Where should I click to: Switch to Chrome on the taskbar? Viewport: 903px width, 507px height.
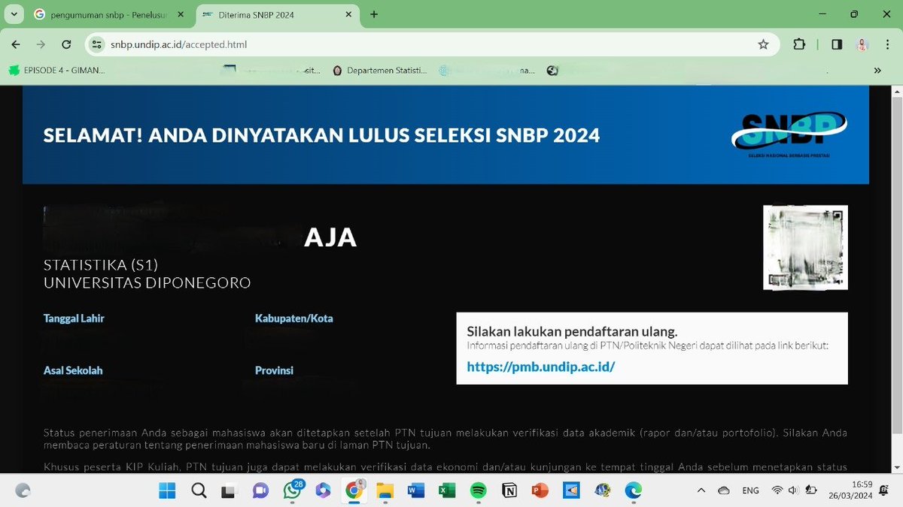pos(354,490)
